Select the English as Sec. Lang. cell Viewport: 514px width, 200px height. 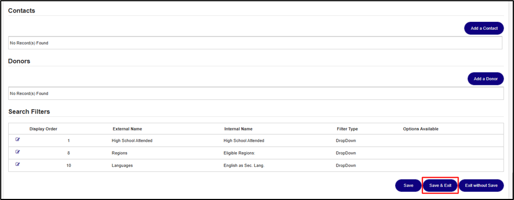(x=243, y=166)
